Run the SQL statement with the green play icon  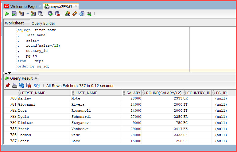point(7,14)
